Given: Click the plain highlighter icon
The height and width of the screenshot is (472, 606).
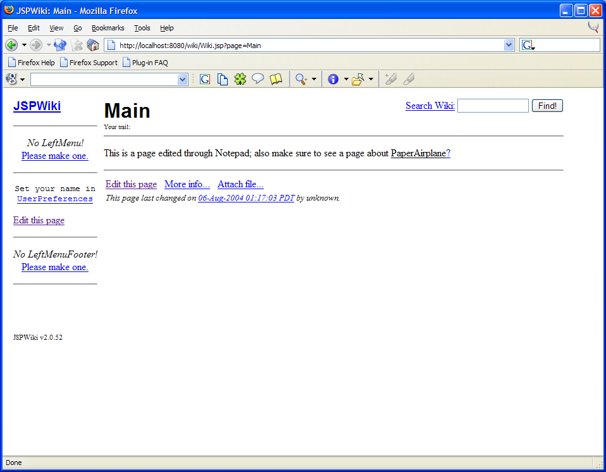Looking at the screenshot, I should point(409,79).
